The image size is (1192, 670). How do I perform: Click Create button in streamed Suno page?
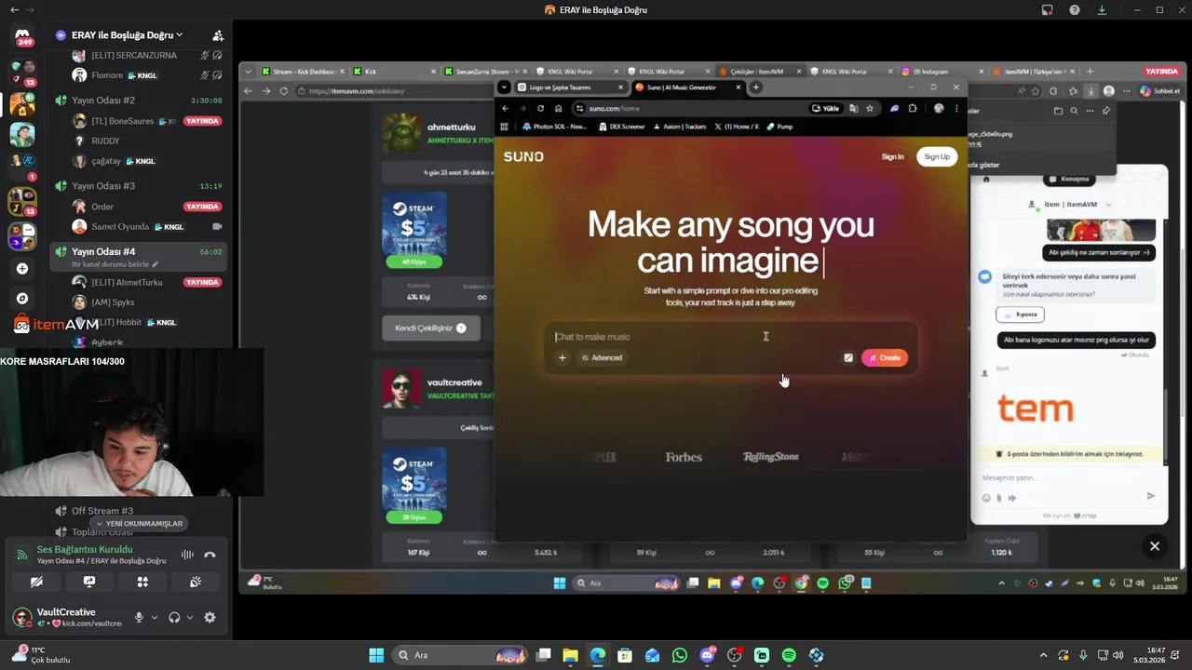885,357
